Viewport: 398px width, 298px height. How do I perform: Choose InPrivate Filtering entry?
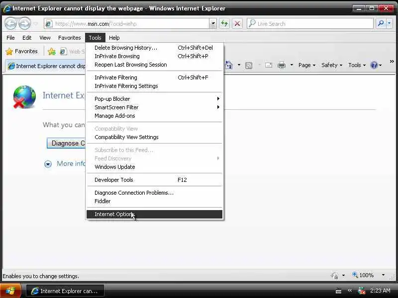154,77
